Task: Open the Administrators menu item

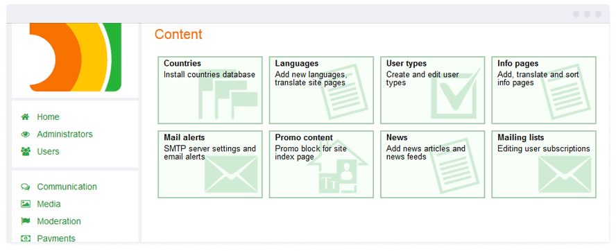Action: tap(65, 135)
